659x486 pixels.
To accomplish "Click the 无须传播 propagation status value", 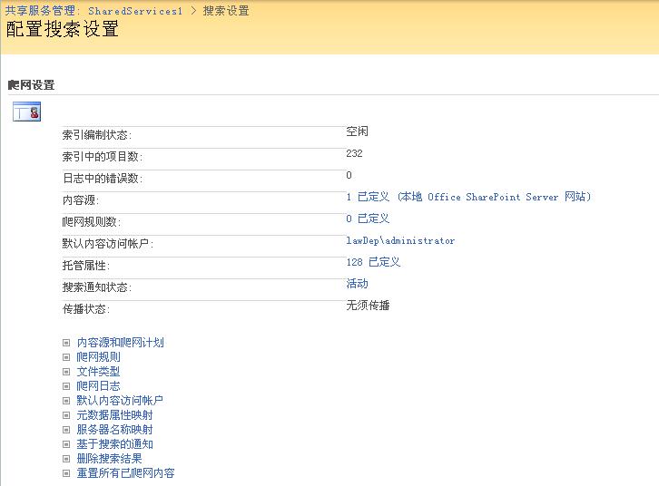I will (x=368, y=306).
